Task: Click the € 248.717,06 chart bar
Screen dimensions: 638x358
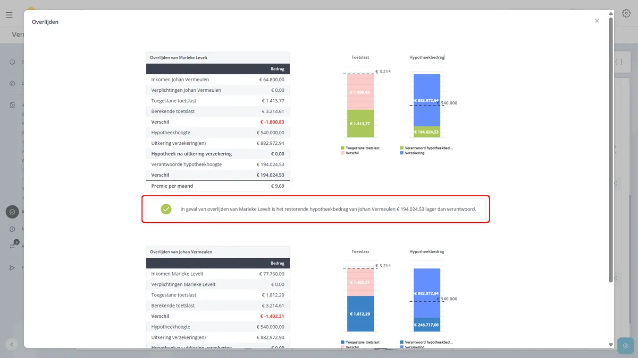Action: [x=427, y=325]
